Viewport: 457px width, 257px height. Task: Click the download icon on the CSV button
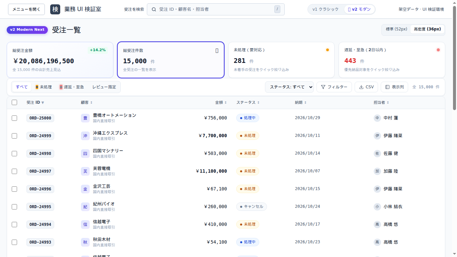click(x=361, y=87)
